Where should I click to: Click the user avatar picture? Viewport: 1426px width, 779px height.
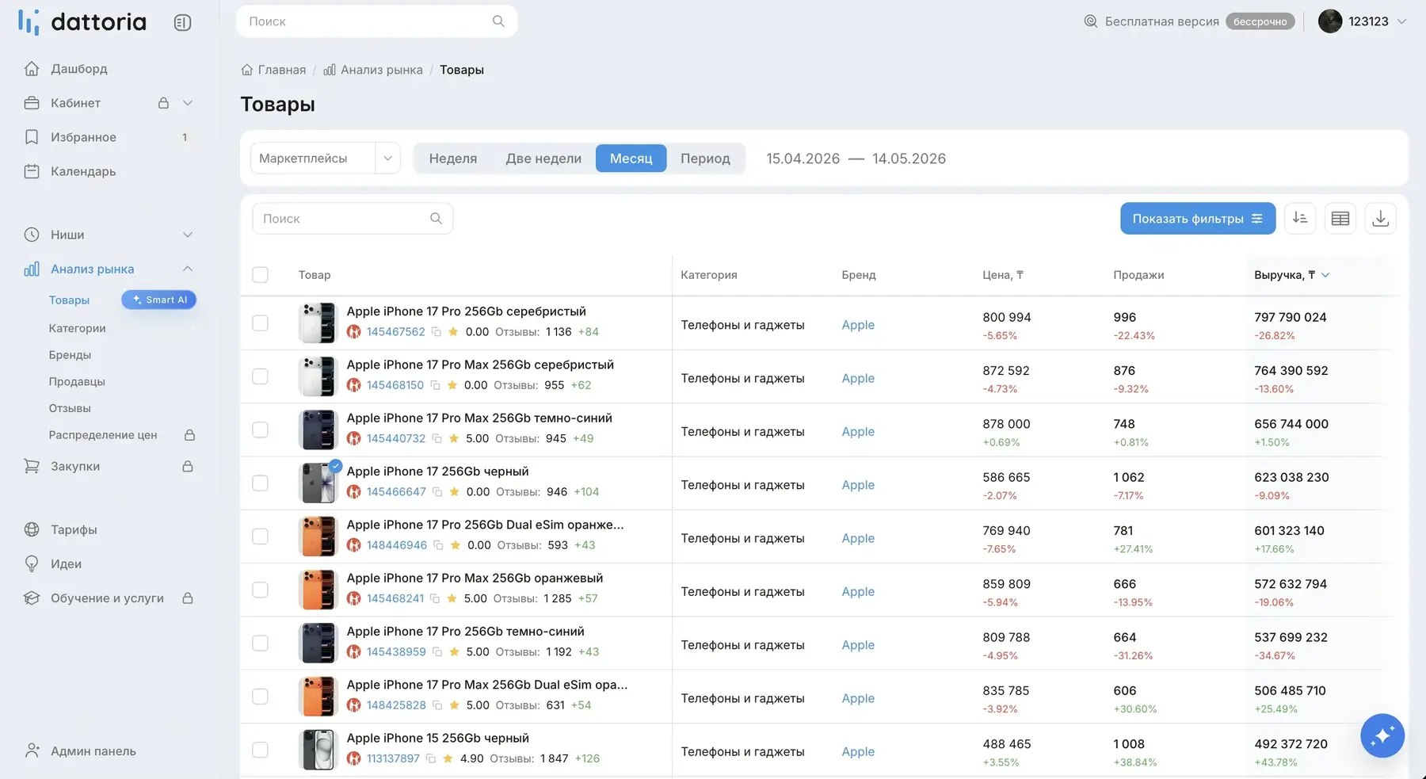1330,21
